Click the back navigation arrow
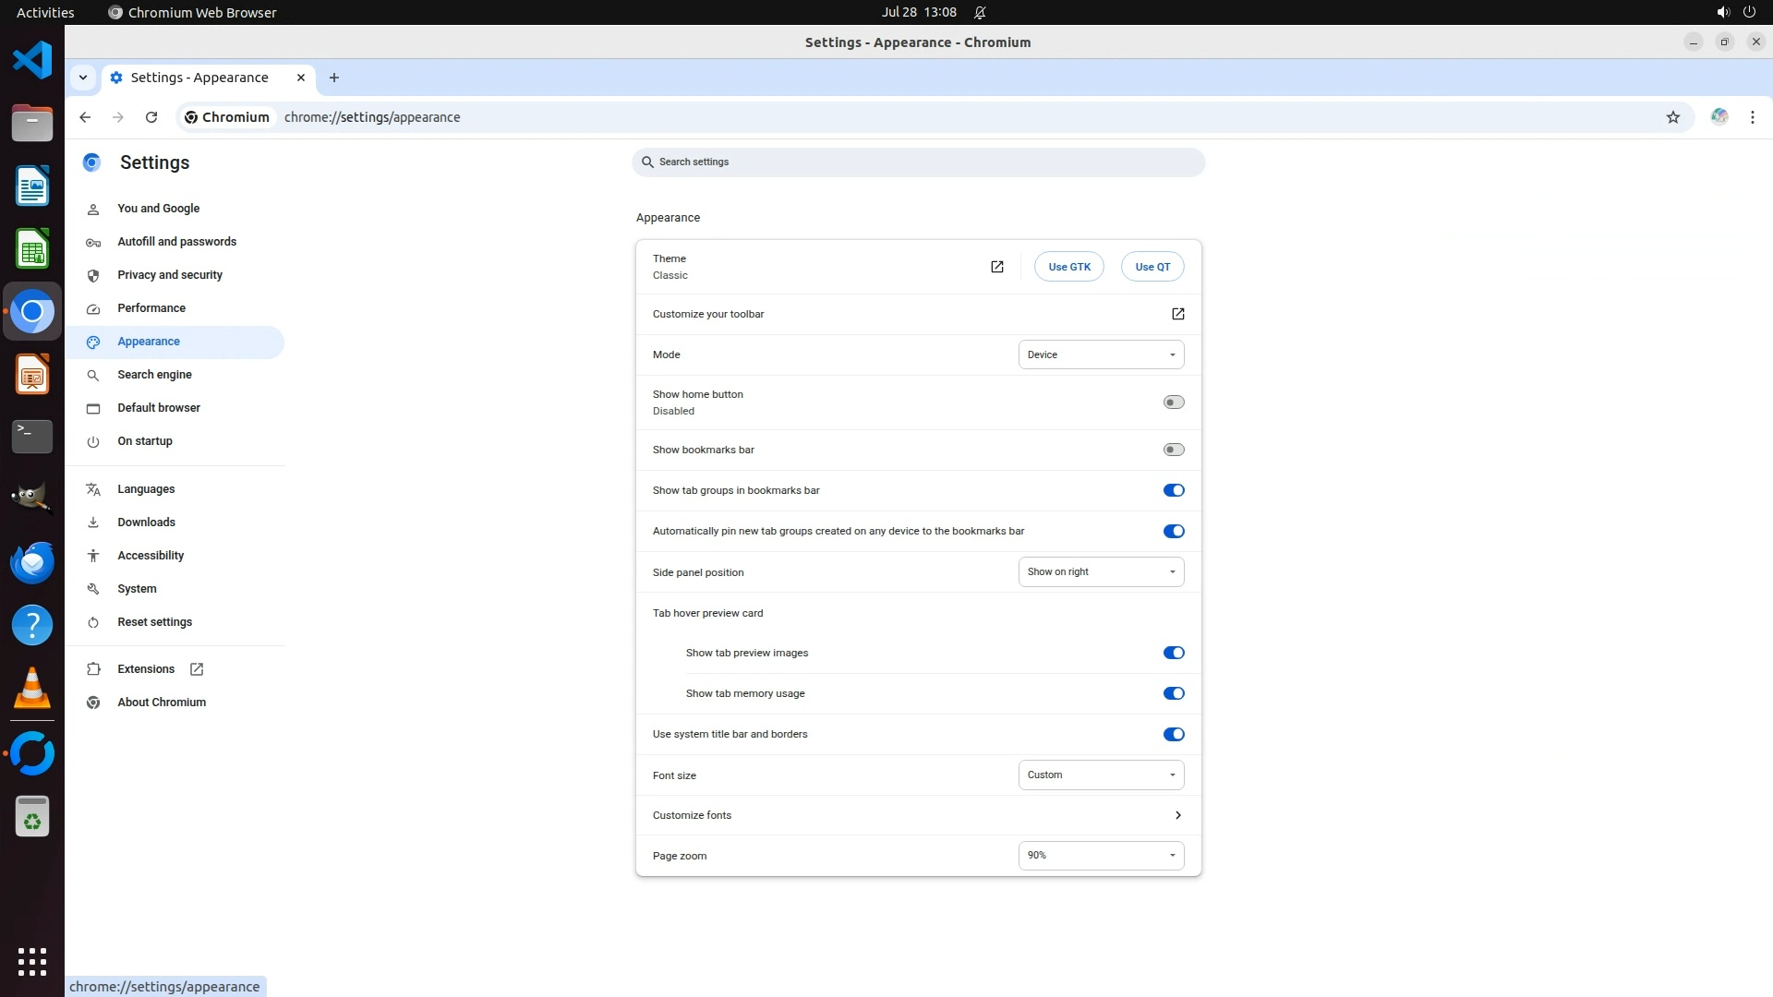 85,117
